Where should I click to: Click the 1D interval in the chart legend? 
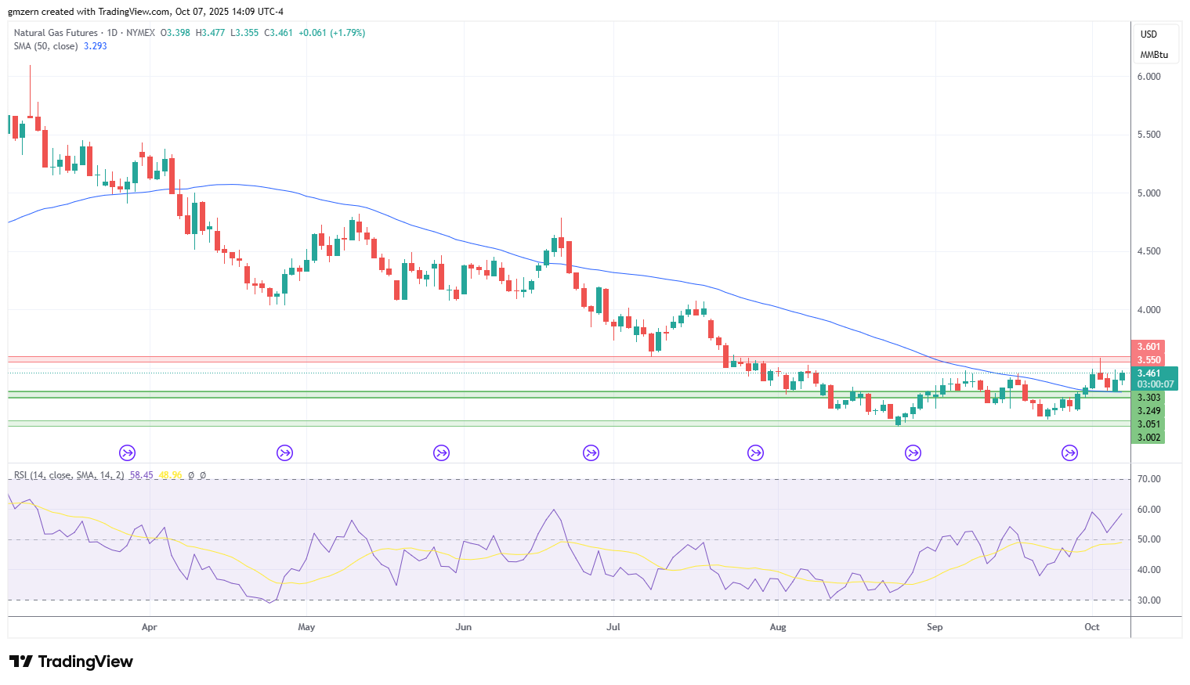(x=112, y=33)
